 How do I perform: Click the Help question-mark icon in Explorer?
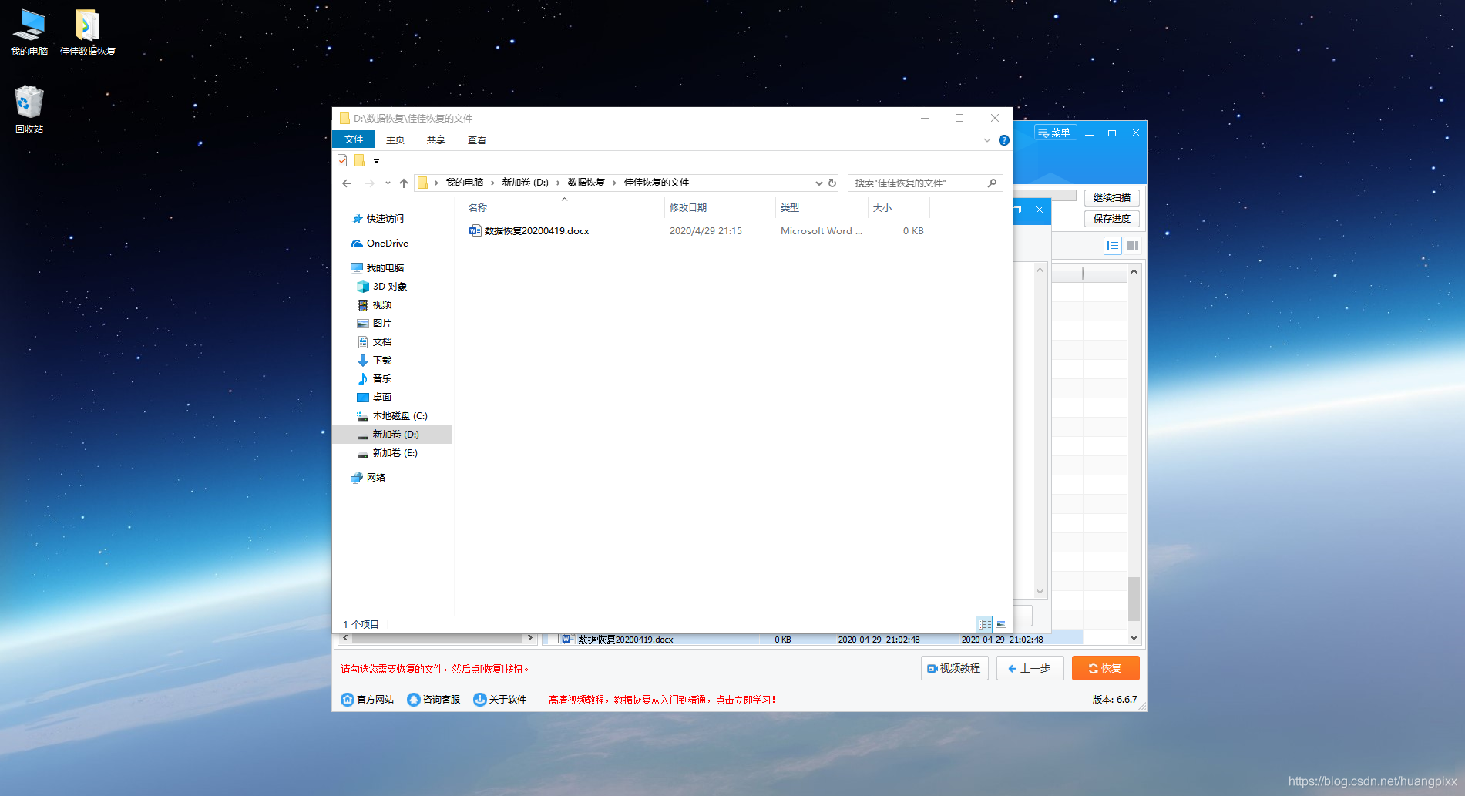1003,139
